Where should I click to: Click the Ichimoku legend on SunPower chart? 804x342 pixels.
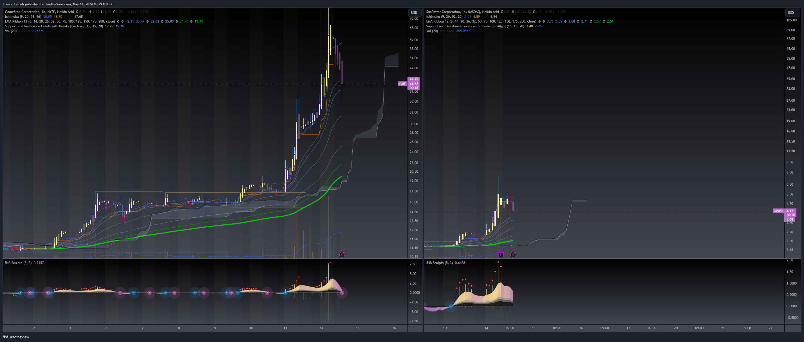pyautogui.click(x=444, y=17)
